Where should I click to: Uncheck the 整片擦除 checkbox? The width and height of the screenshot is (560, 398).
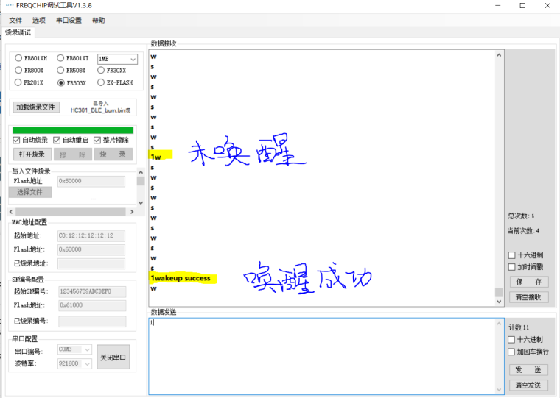click(97, 141)
